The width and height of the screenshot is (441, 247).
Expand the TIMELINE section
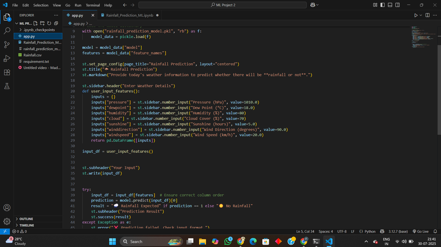point(38,225)
